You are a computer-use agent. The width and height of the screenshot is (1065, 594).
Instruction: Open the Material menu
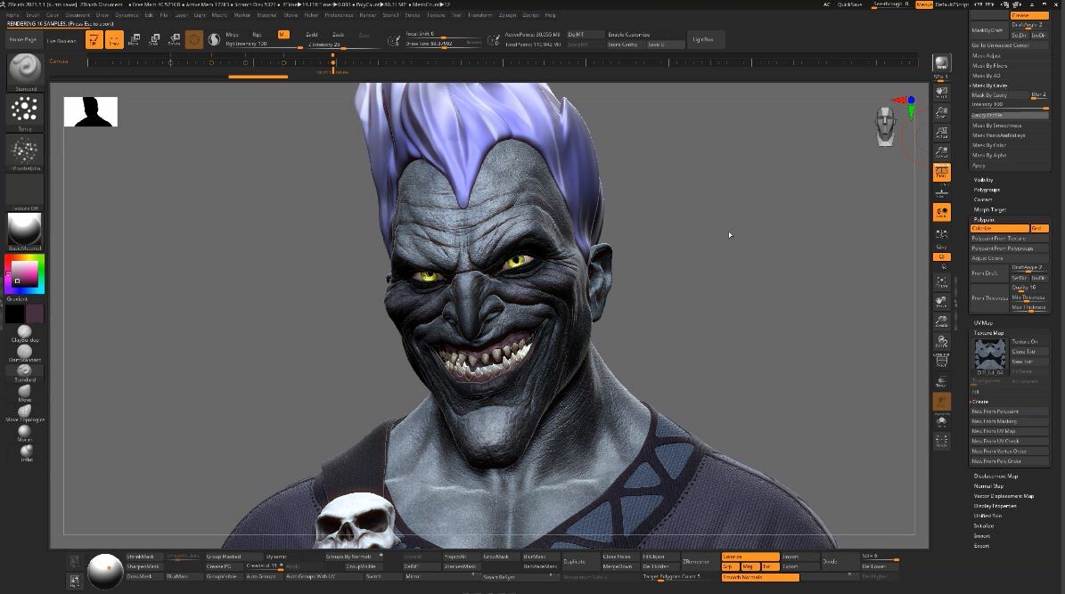(x=267, y=15)
